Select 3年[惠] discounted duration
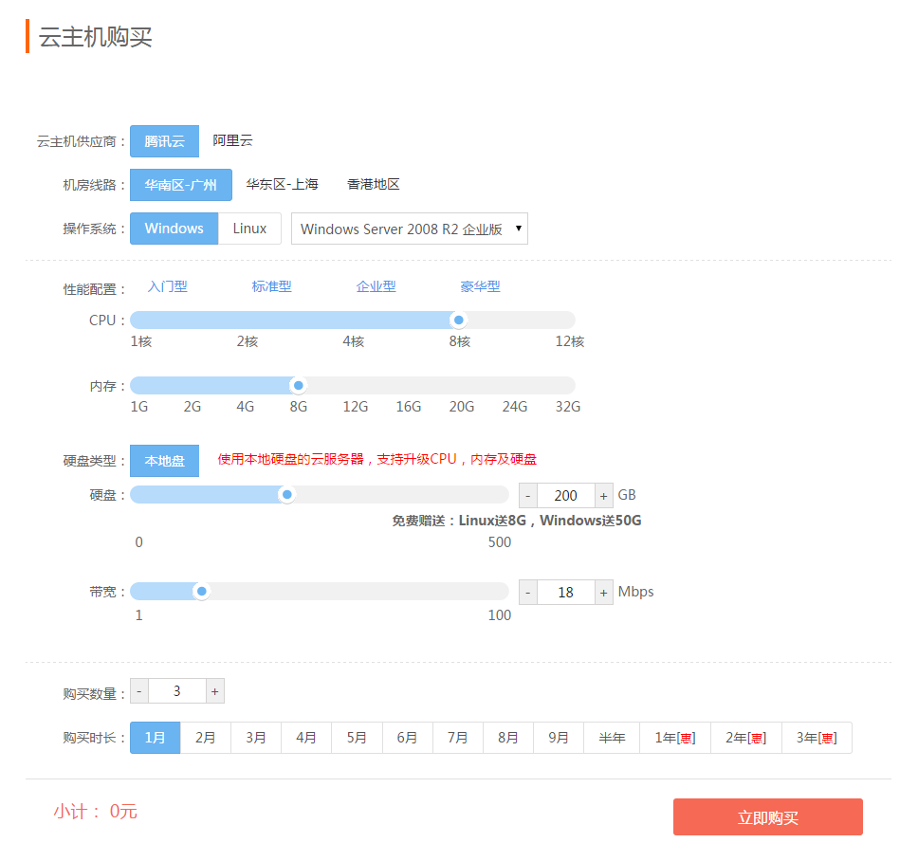Screen dimensions: 918x861 pyautogui.click(x=817, y=738)
